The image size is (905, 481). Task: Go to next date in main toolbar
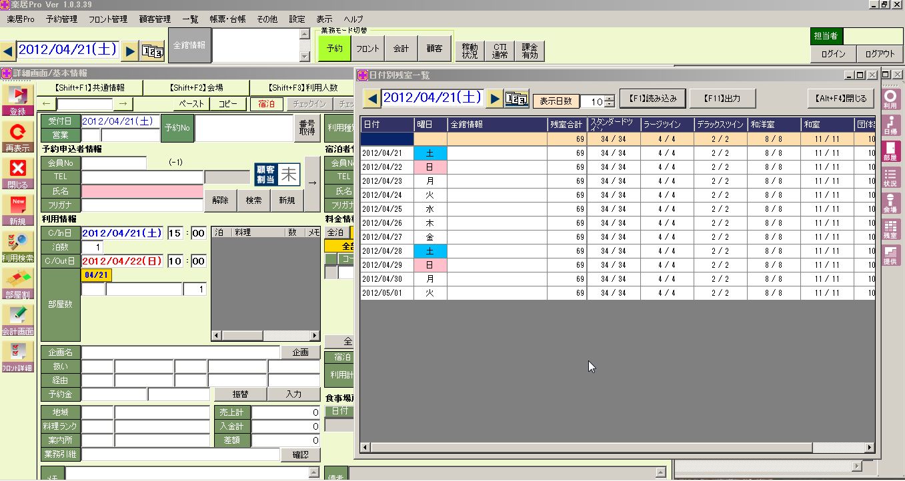pos(131,50)
